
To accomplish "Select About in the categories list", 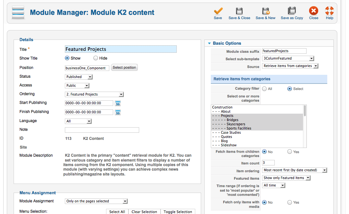I will tap(257, 112).
